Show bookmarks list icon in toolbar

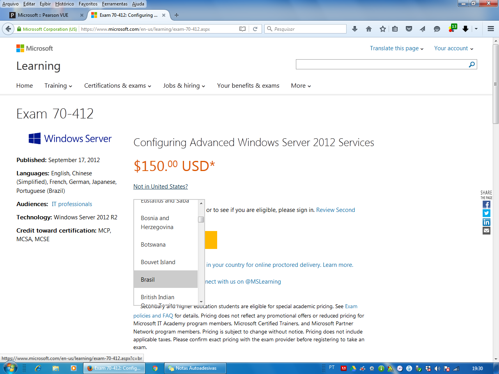click(395, 29)
